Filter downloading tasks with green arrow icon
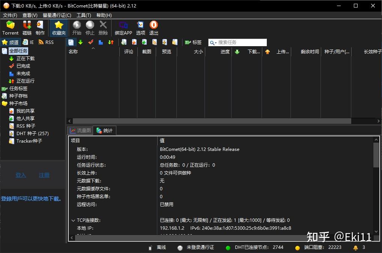 81,42
